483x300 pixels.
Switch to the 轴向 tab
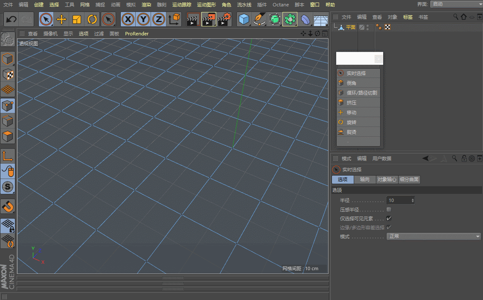pyautogui.click(x=364, y=180)
